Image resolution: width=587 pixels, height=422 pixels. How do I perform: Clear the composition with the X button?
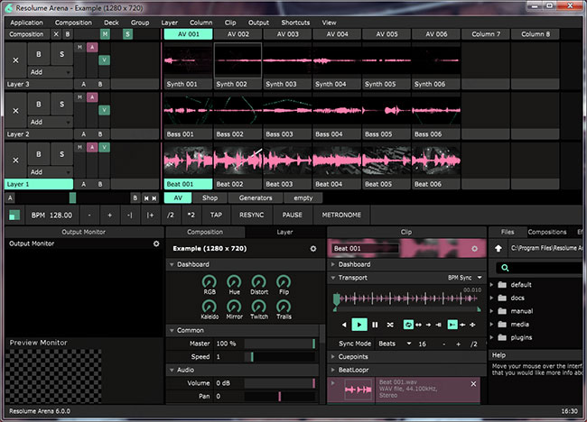click(56, 34)
